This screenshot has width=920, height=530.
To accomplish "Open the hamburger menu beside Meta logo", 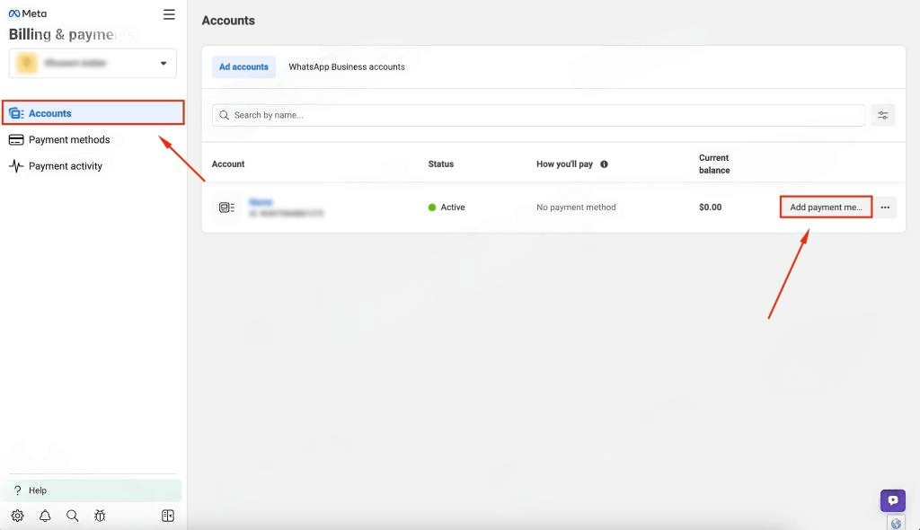I will coord(169,14).
